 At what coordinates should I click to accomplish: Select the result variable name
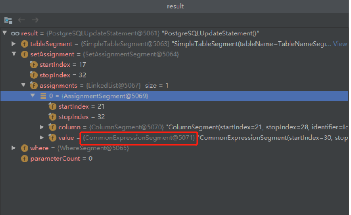[30, 33]
